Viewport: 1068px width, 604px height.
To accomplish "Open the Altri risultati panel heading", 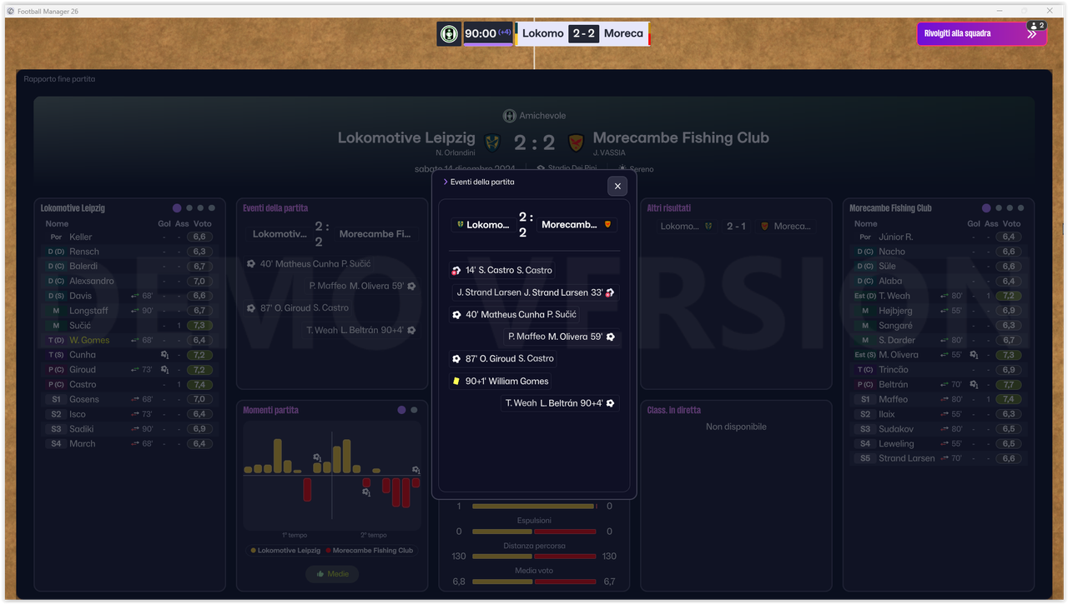I will pyautogui.click(x=669, y=208).
